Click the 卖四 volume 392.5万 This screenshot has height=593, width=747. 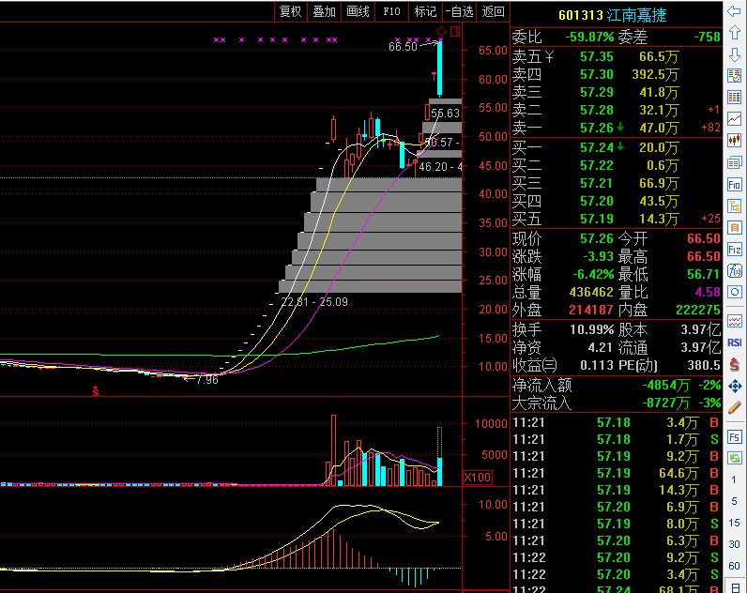655,75
